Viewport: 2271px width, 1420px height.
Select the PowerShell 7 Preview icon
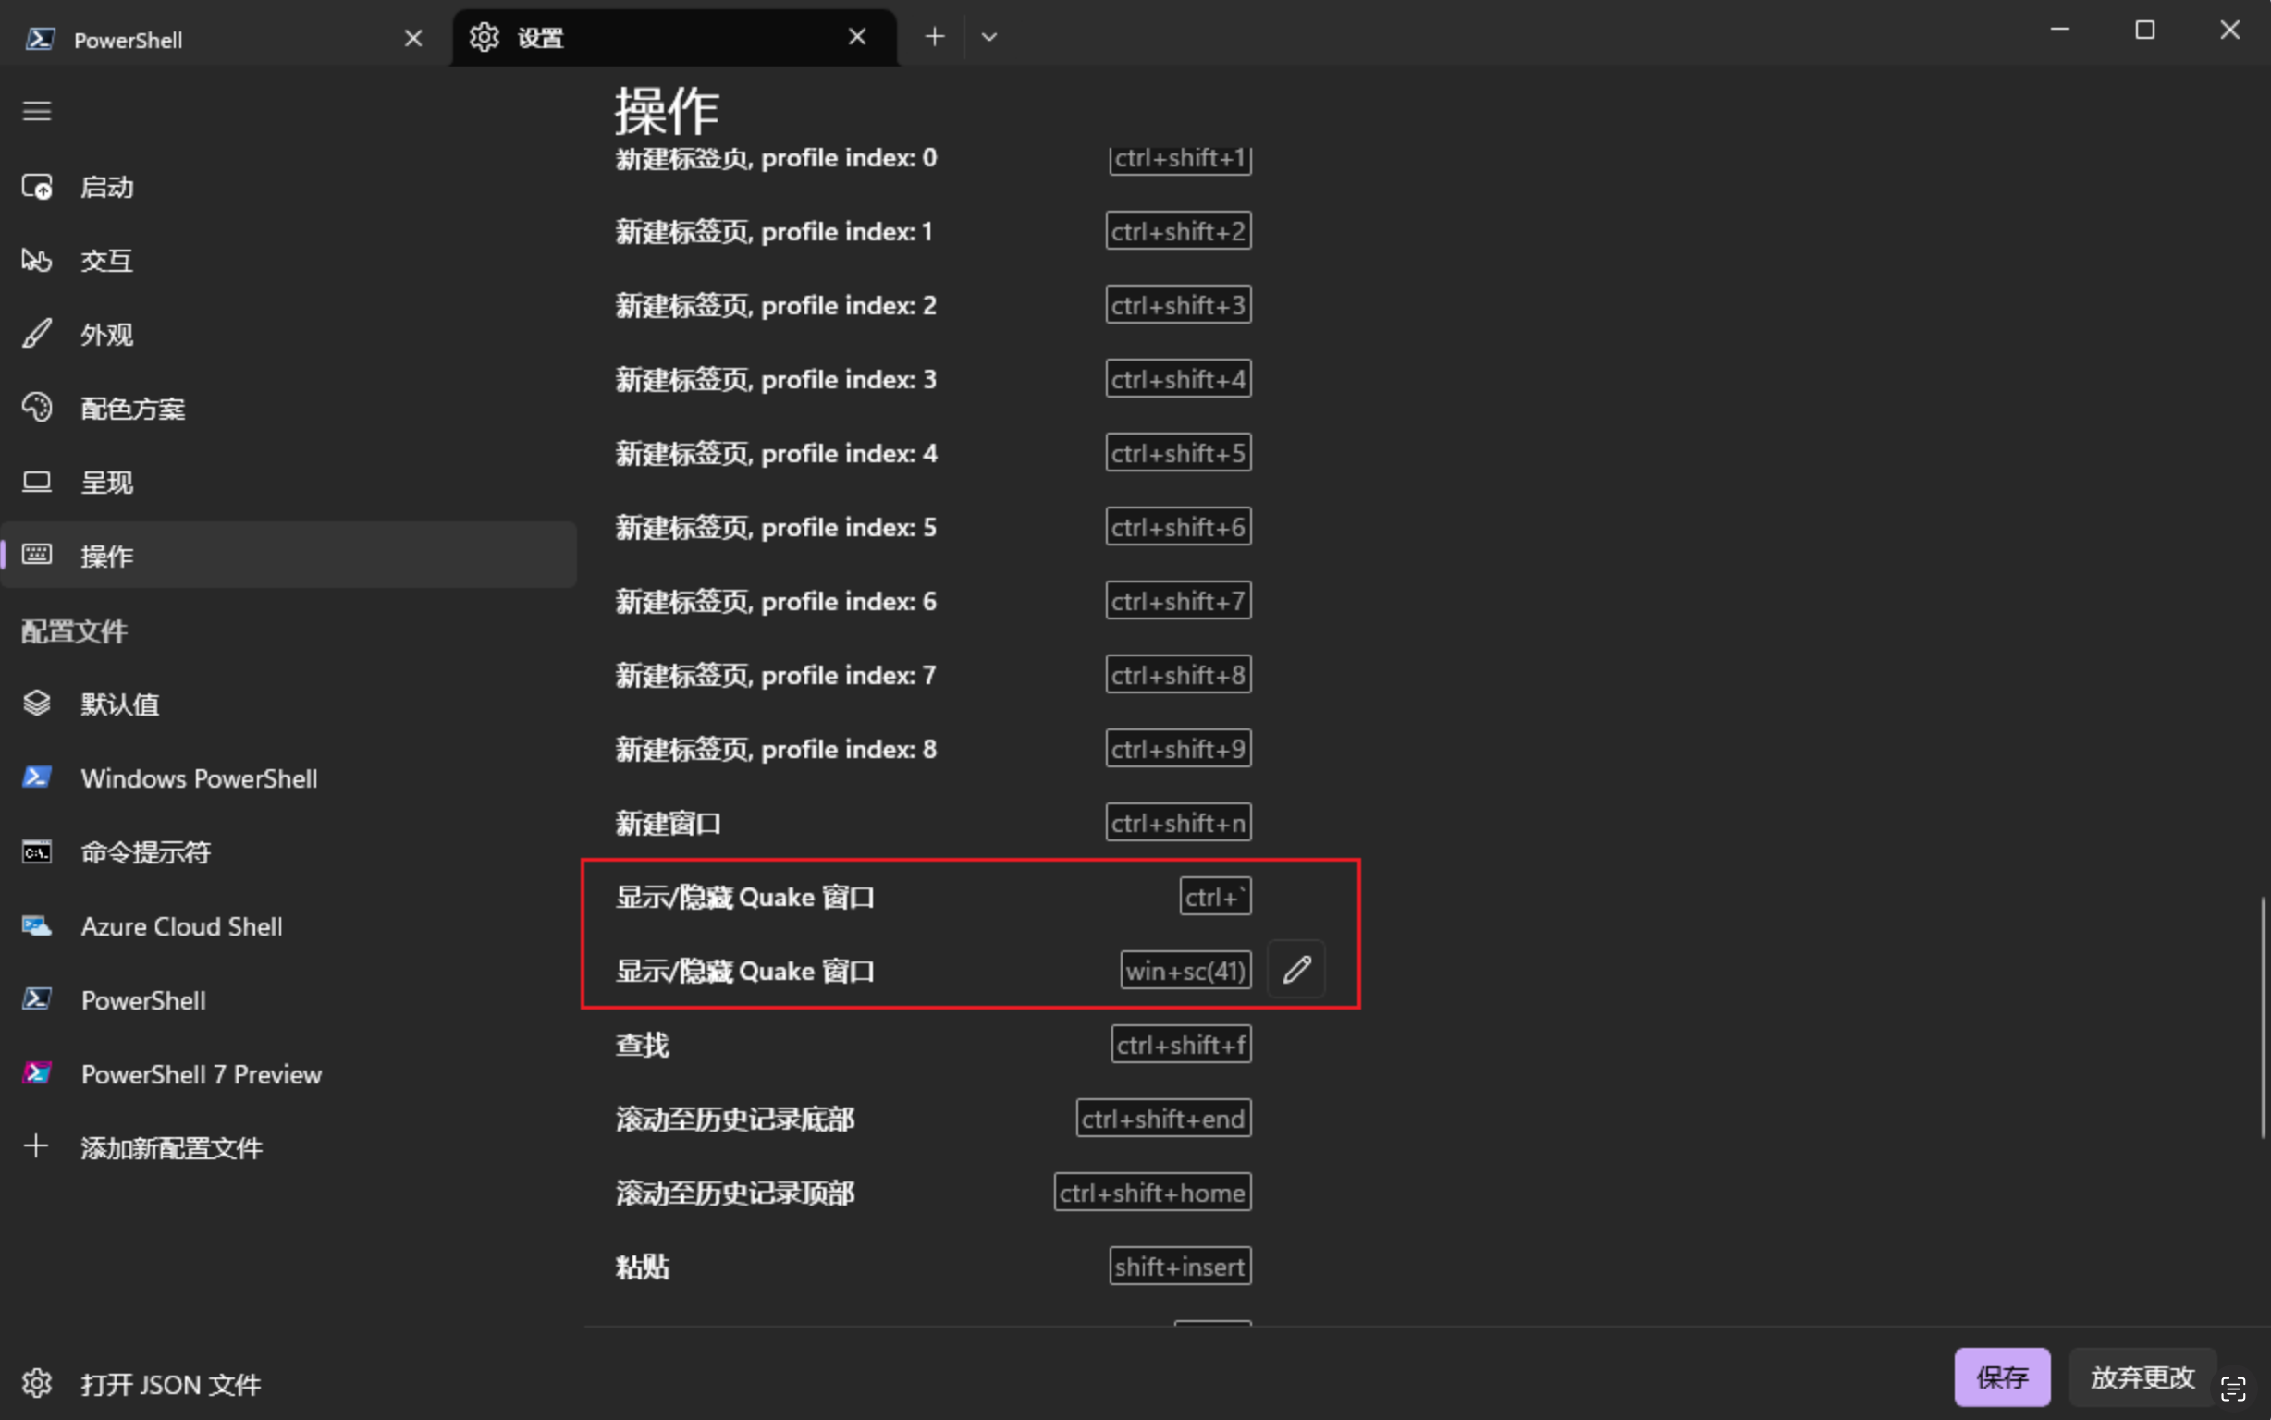click(x=37, y=1072)
